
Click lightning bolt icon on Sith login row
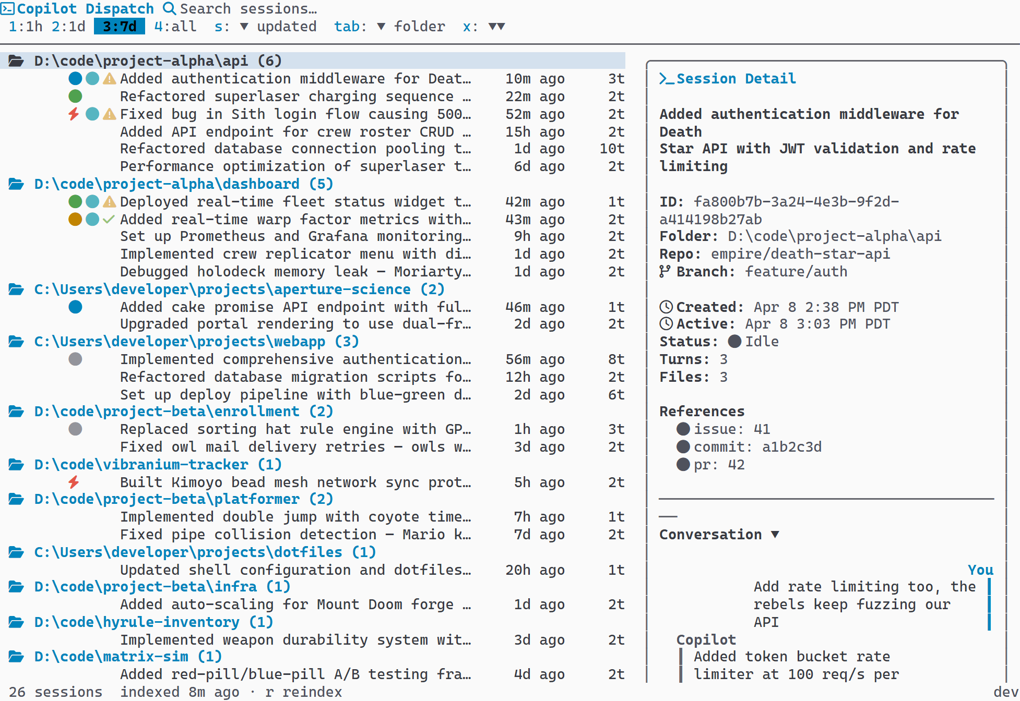pos(74,114)
